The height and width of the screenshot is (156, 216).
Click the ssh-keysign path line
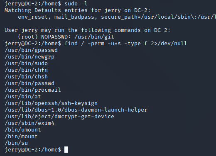pos(51,103)
